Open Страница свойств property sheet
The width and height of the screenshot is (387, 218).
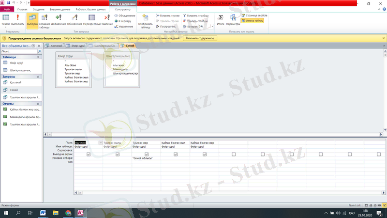[x=254, y=16]
